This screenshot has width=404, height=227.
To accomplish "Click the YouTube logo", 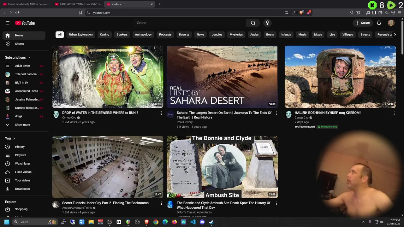I will 25,23.
